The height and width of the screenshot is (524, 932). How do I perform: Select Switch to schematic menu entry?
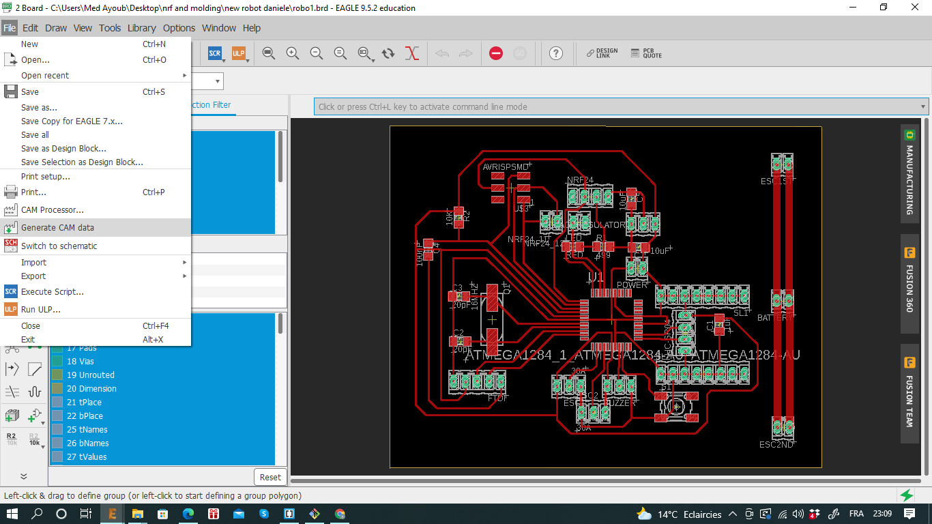point(59,246)
